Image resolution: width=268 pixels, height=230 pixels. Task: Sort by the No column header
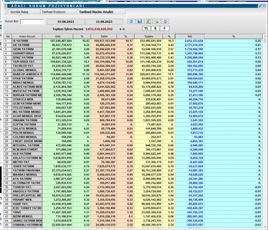[x=8, y=37]
